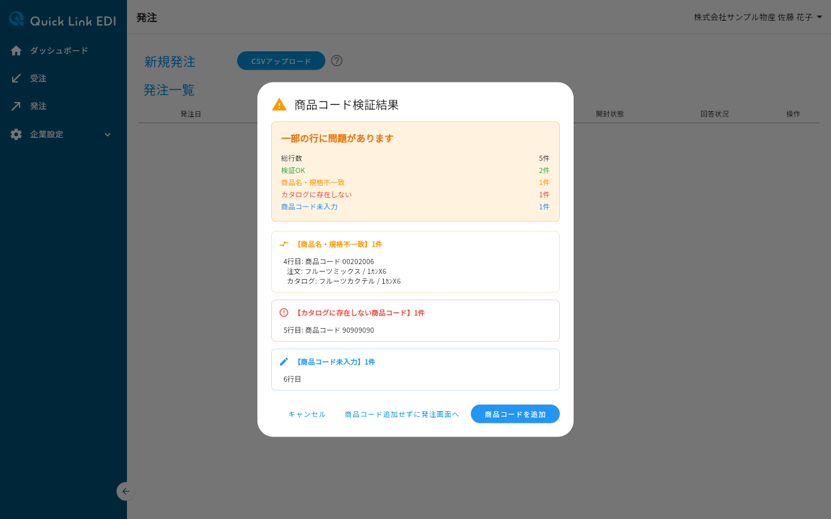Click 注文: フルーツミックス line
The height and width of the screenshot is (519, 831).
336,272
